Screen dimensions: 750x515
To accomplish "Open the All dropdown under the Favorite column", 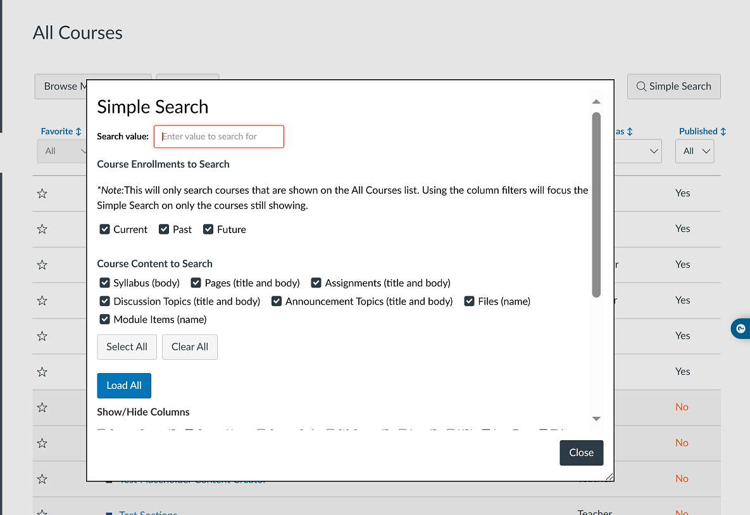I will (63, 151).
